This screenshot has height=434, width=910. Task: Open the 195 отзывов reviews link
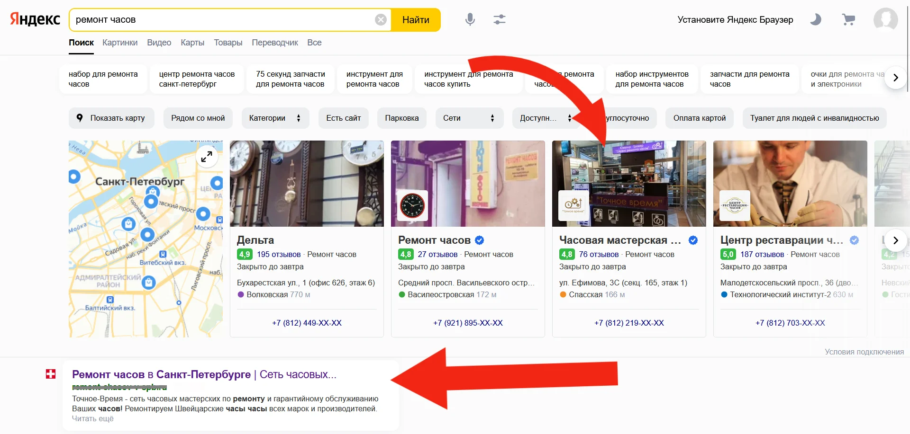[279, 255]
